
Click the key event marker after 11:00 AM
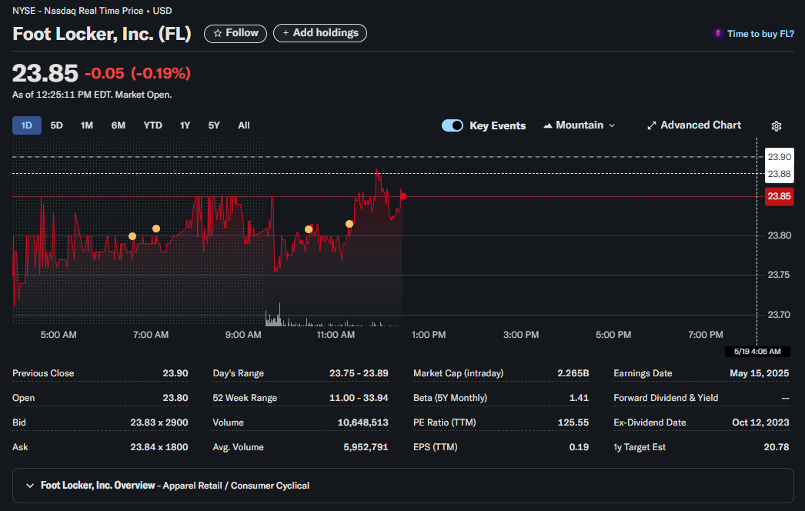coord(349,224)
